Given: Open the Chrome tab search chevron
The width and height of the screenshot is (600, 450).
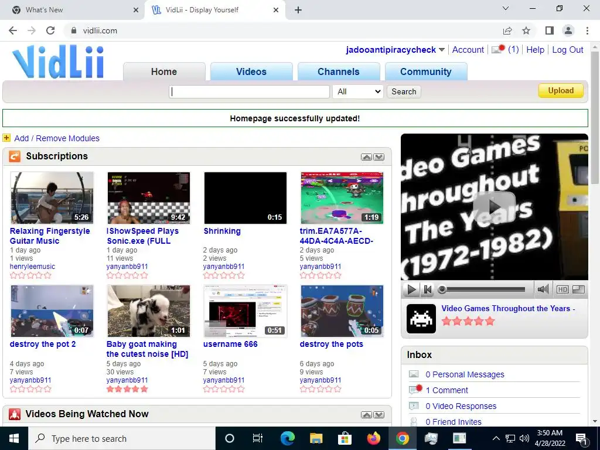Looking at the screenshot, I should point(506,8).
